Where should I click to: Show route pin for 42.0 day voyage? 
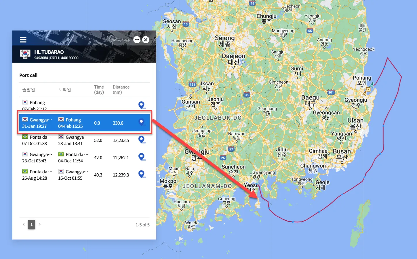tap(141, 157)
